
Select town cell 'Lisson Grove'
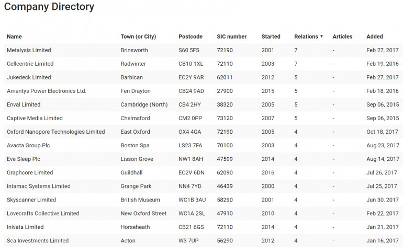pyautogui.click(x=137, y=159)
